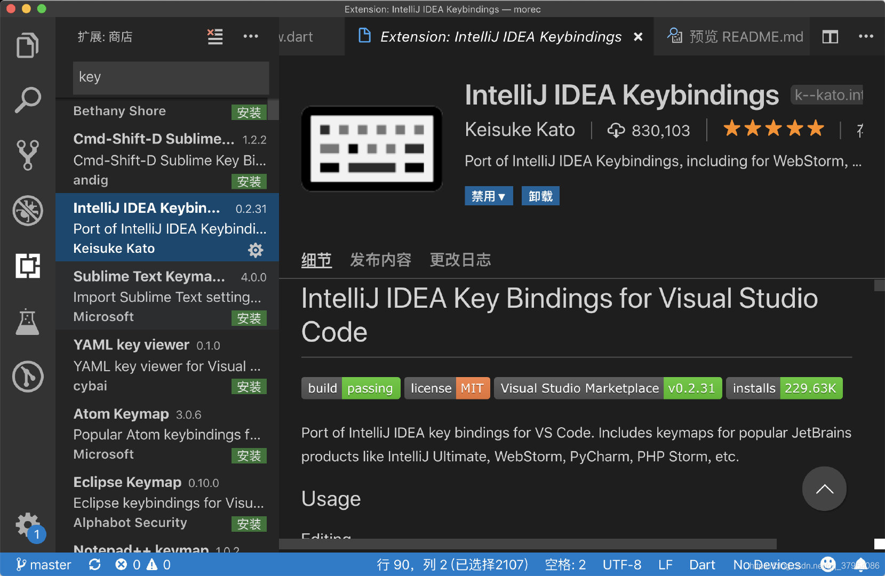Click the license MIT badge
This screenshot has height=576, width=885.
pyautogui.click(x=447, y=388)
